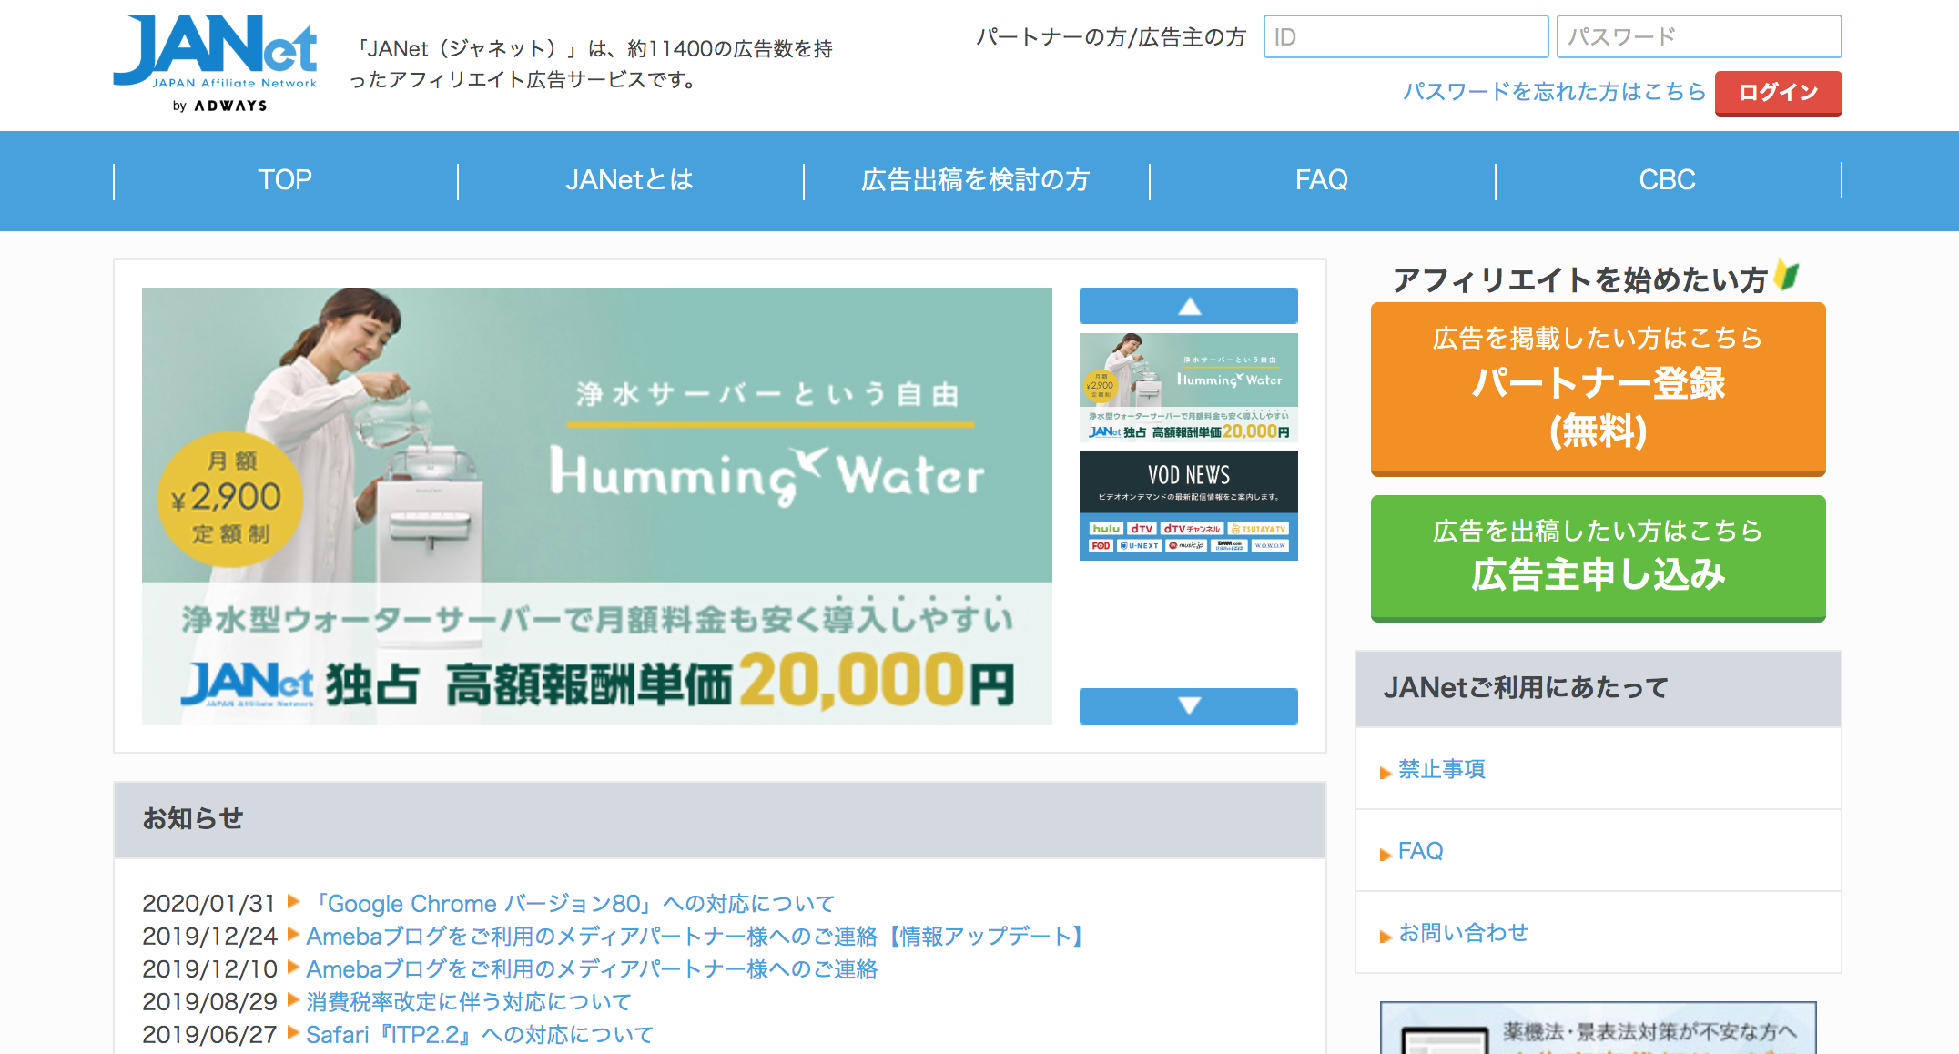Open Amebaブログ 情報アップデート news link
Viewport: 1959px width, 1054px height.
click(695, 937)
